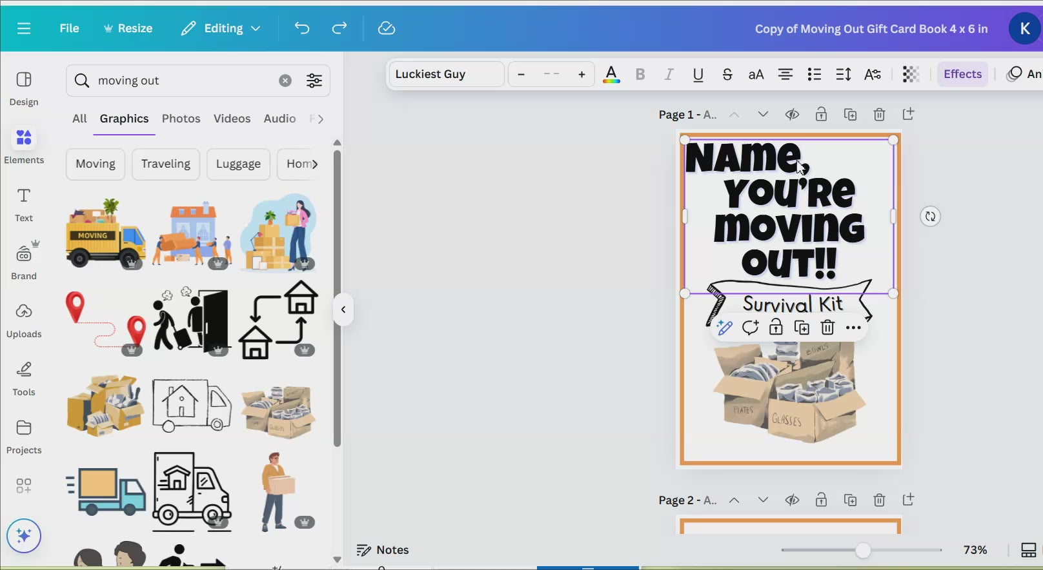Switch to the Photos tab
Screen dimensions: 1043x570
coord(181,119)
